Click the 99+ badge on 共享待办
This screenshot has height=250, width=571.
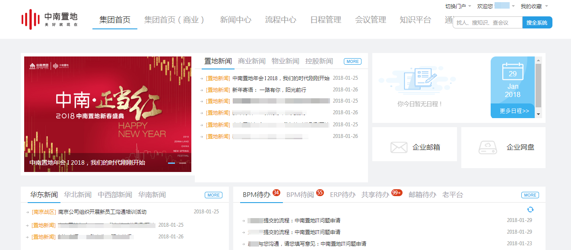tap(397, 192)
